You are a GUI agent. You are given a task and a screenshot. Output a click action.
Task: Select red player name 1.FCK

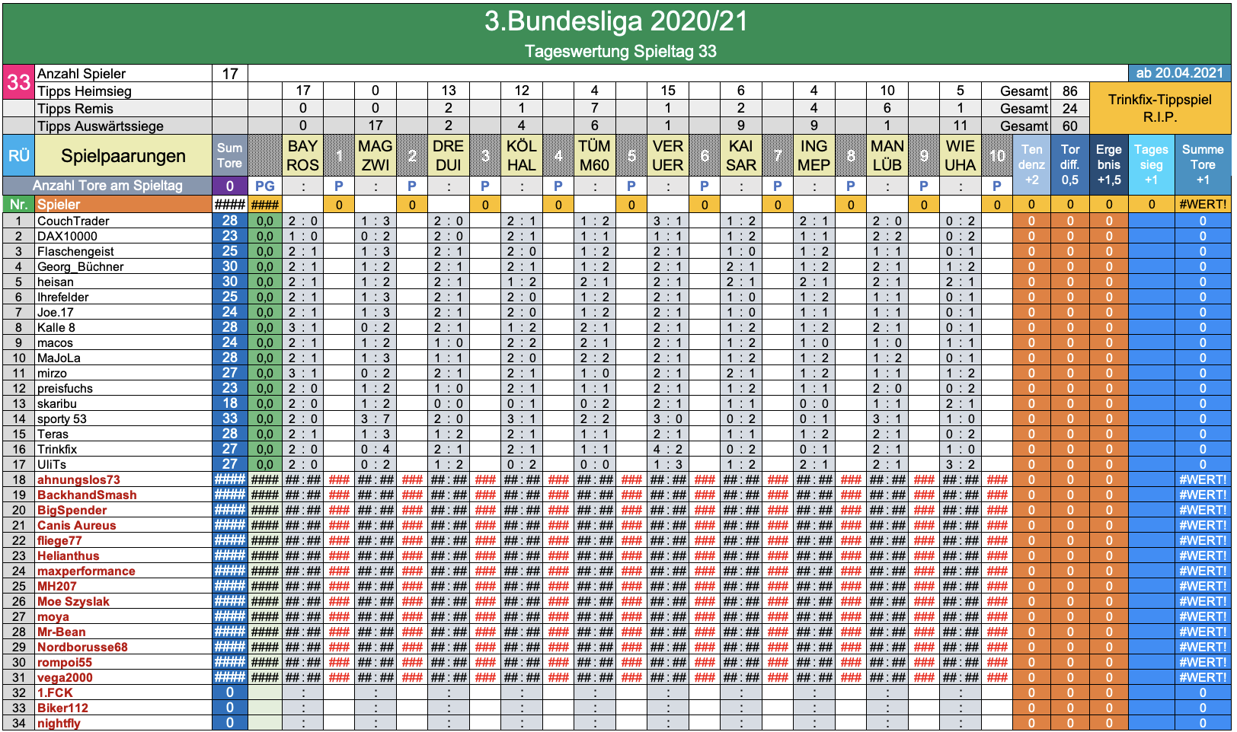pos(55,692)
